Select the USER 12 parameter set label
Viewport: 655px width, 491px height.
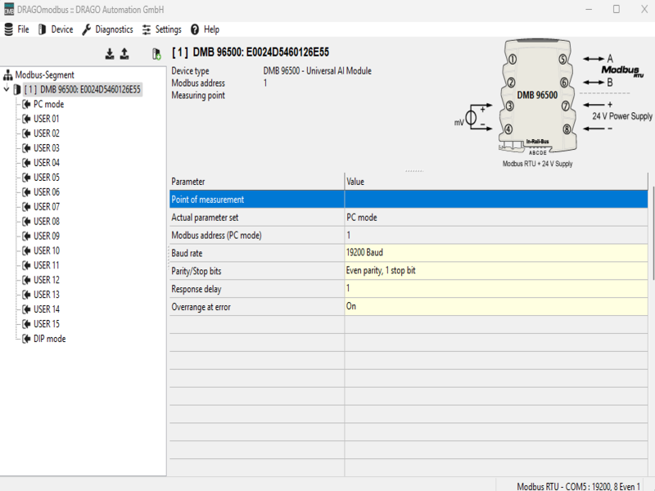pos(47,280)
